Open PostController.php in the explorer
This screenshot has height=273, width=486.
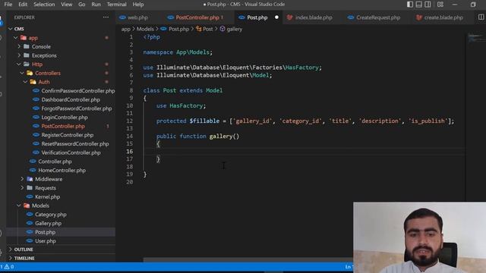tap(63, 126)
